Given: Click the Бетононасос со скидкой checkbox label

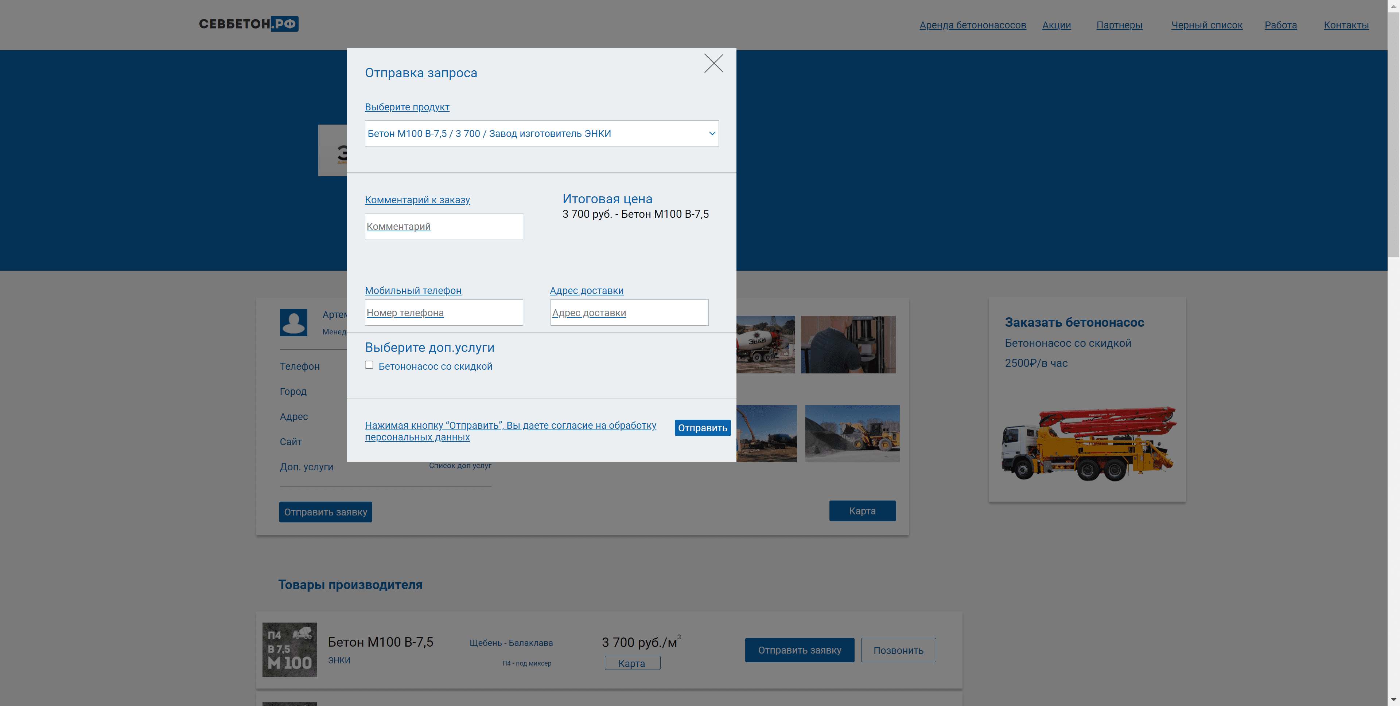Looking at the screenshot, I should (435, 366).
